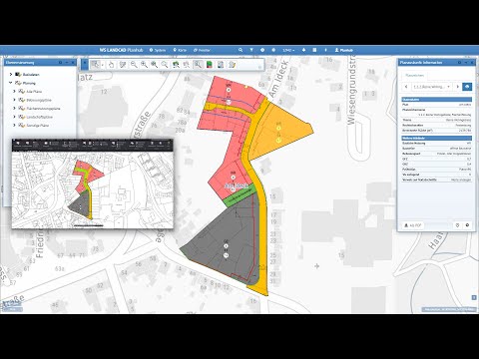
Task: Go to next entry in Planauskunft panel
Action: point(458,87)
